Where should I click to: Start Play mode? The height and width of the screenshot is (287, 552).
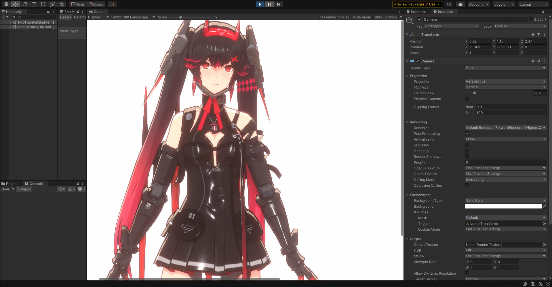point(260,4)
